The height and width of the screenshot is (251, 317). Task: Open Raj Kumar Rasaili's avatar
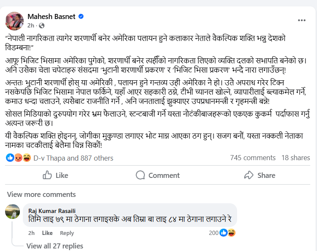(x=13, y=212)
